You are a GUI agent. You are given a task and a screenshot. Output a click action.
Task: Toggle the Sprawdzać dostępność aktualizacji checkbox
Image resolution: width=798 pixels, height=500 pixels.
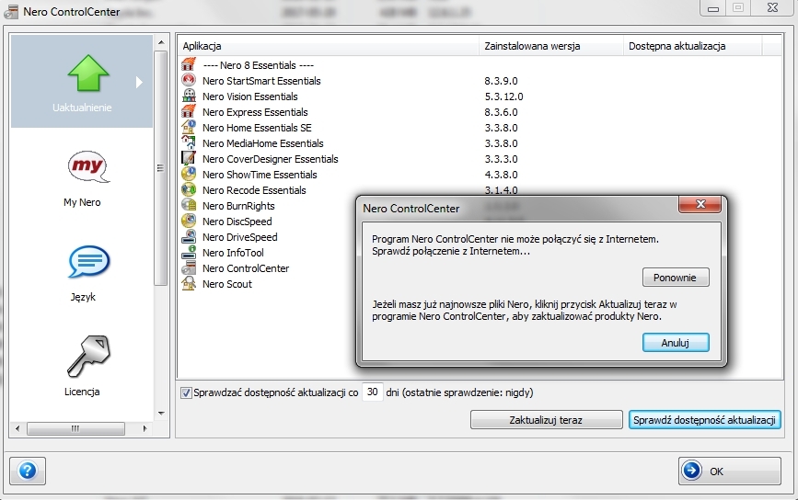pyautogui.click(x=186, y=392)
